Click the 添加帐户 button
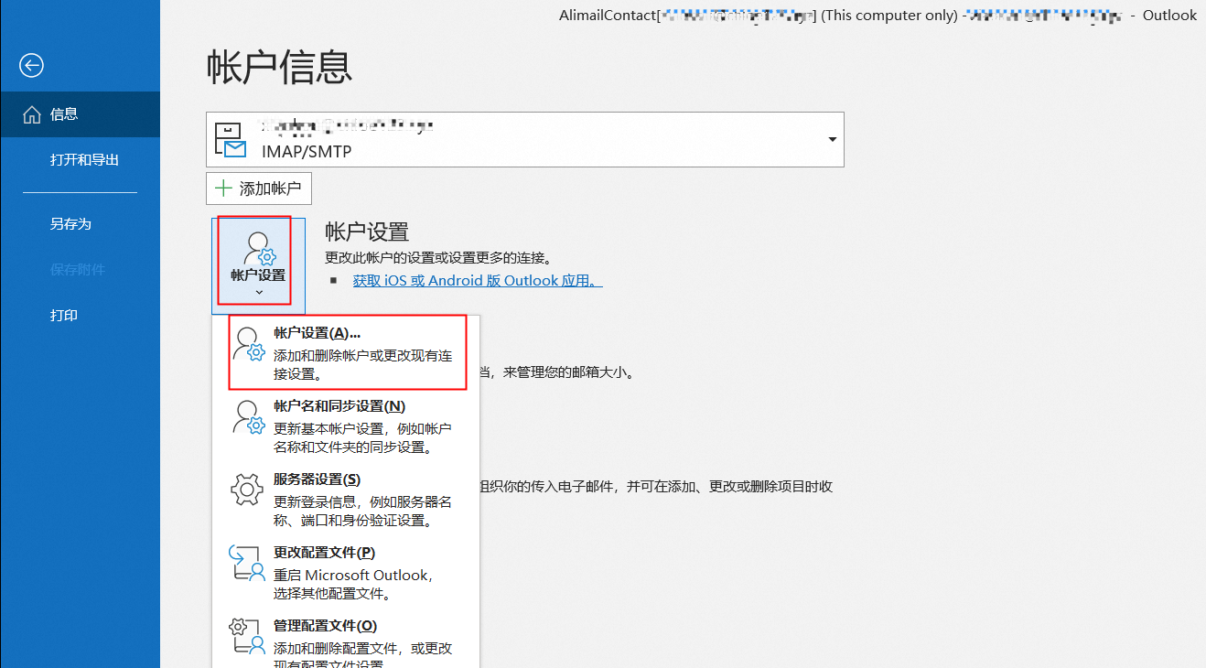1206x668 pixels. (x=259, y=189)
